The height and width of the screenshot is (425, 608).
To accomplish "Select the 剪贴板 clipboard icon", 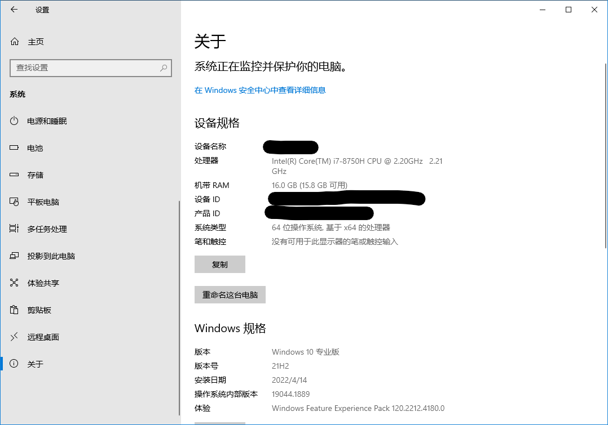I will [14, 310].
